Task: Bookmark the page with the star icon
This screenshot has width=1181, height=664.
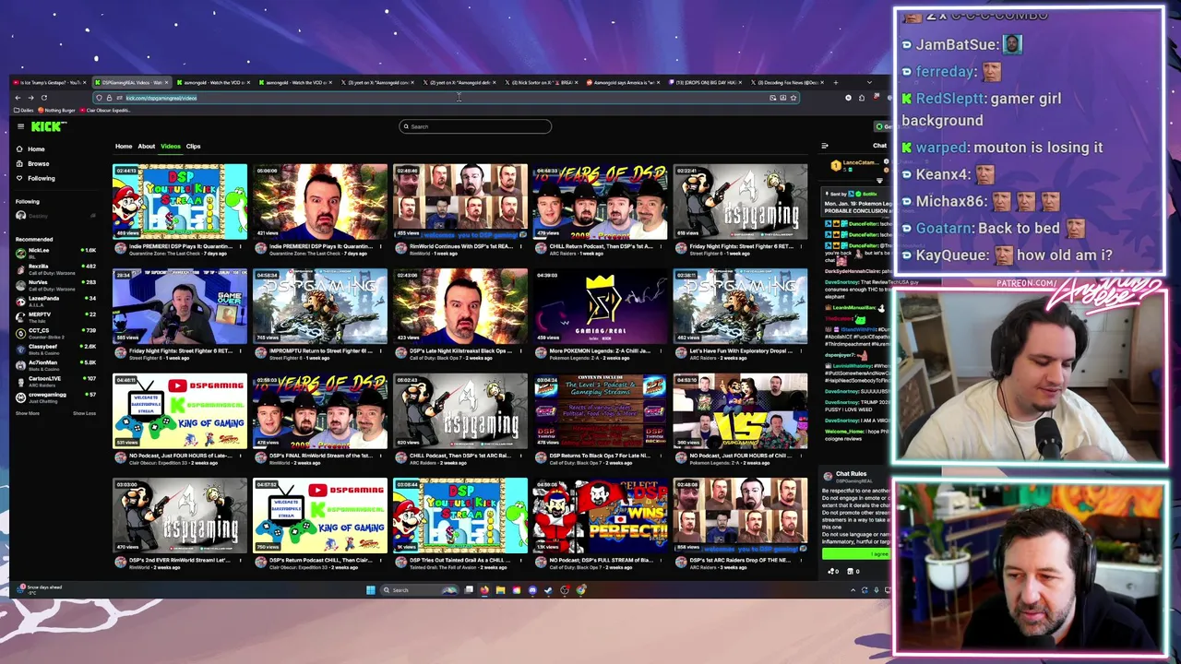Action: click(793, 98)
